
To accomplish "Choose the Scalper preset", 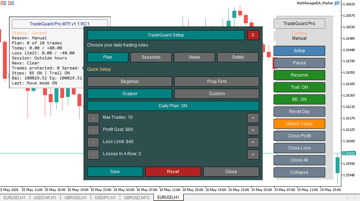I will [130, 94].
